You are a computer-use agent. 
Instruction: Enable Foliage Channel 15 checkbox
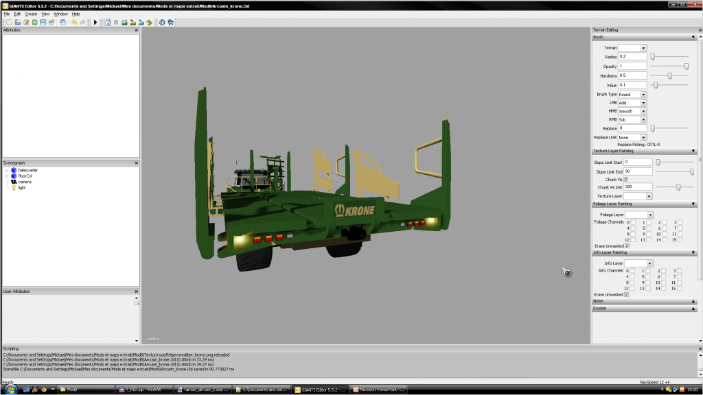pos(680,240)
